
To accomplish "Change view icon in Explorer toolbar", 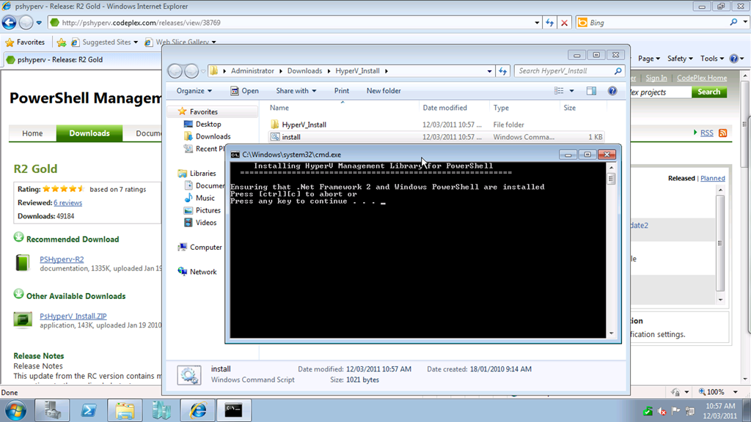I will [559, 91].
